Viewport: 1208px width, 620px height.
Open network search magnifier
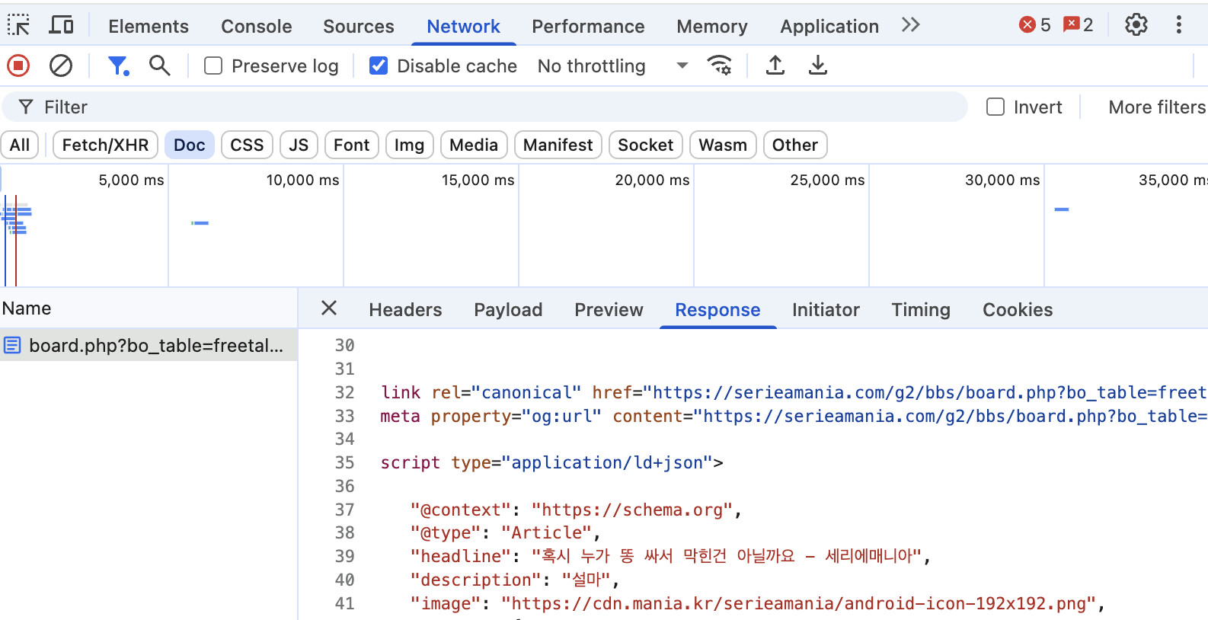159,66
